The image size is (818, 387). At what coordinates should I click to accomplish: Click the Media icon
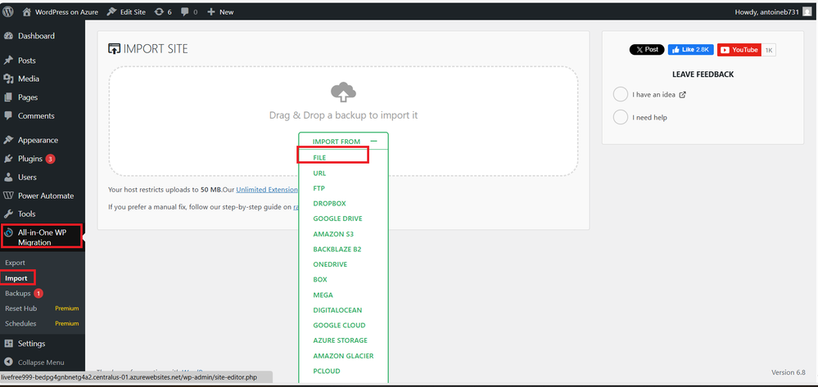pyautogui.click(x=8, y=79)
